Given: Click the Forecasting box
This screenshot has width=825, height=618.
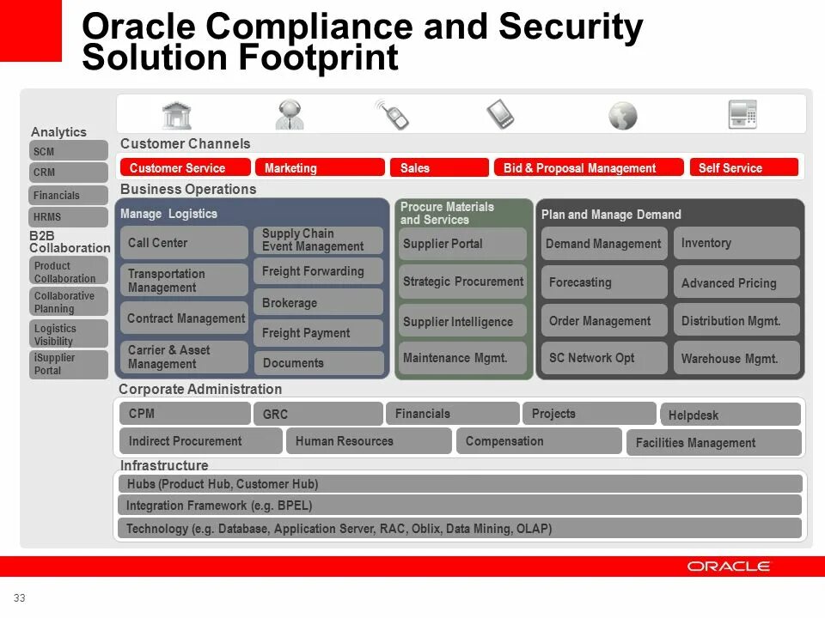Looking at the screenshot, I should [604, 282].
